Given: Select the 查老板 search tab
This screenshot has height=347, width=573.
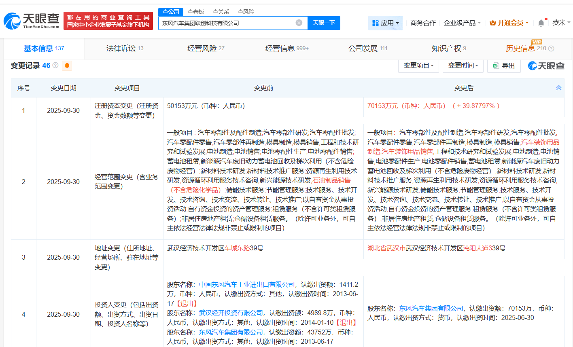Looking at the screenshot, I should point(195,12).
